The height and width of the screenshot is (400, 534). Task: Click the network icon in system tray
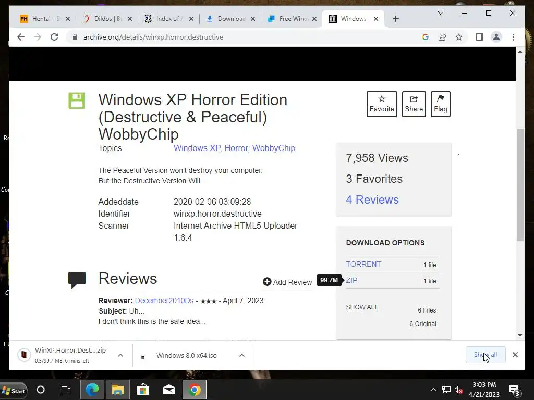[x=446, y=390]
